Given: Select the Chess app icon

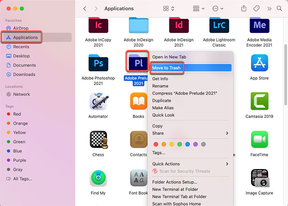Looking at the screenshot, I should (x=99, y=140).
